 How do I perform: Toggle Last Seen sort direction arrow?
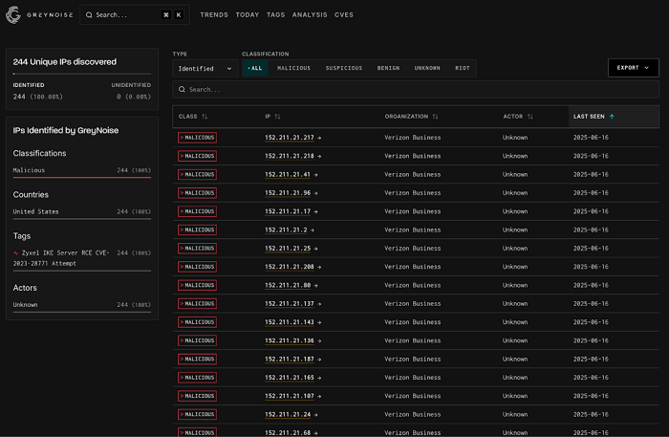tap(612, 117)
